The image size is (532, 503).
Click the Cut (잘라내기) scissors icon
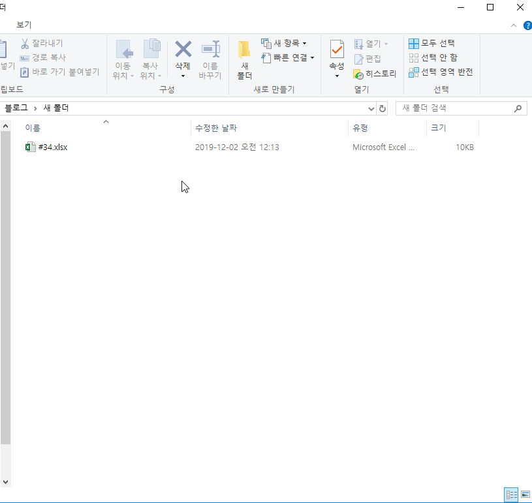[25, 44]
